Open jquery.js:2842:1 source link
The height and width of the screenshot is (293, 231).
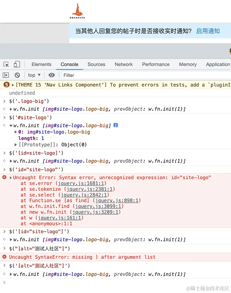pyautogui.click(x=84, y=195)
